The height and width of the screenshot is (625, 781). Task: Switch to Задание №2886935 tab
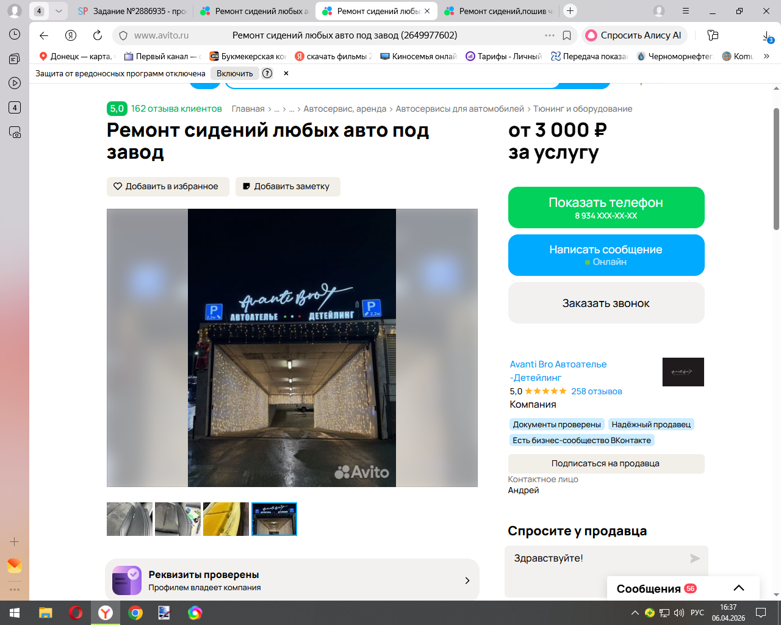(x=132, y=11)
